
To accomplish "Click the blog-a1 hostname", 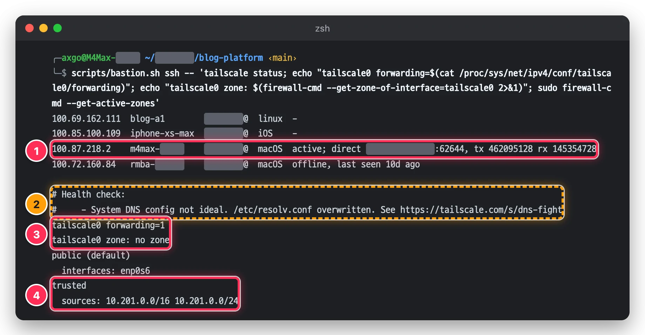I will click(x=148, y=118).
